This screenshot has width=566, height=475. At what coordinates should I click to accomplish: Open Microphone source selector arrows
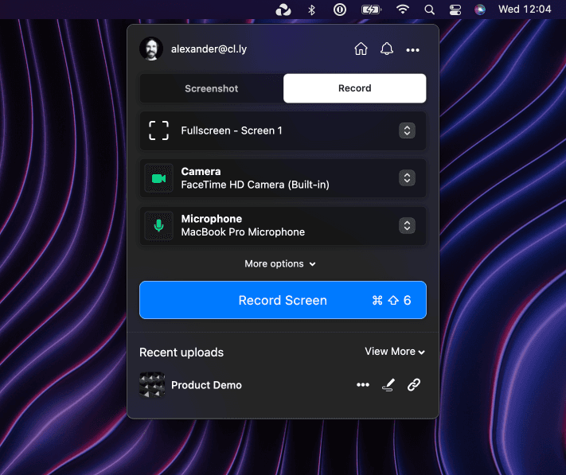pos(407,225)
